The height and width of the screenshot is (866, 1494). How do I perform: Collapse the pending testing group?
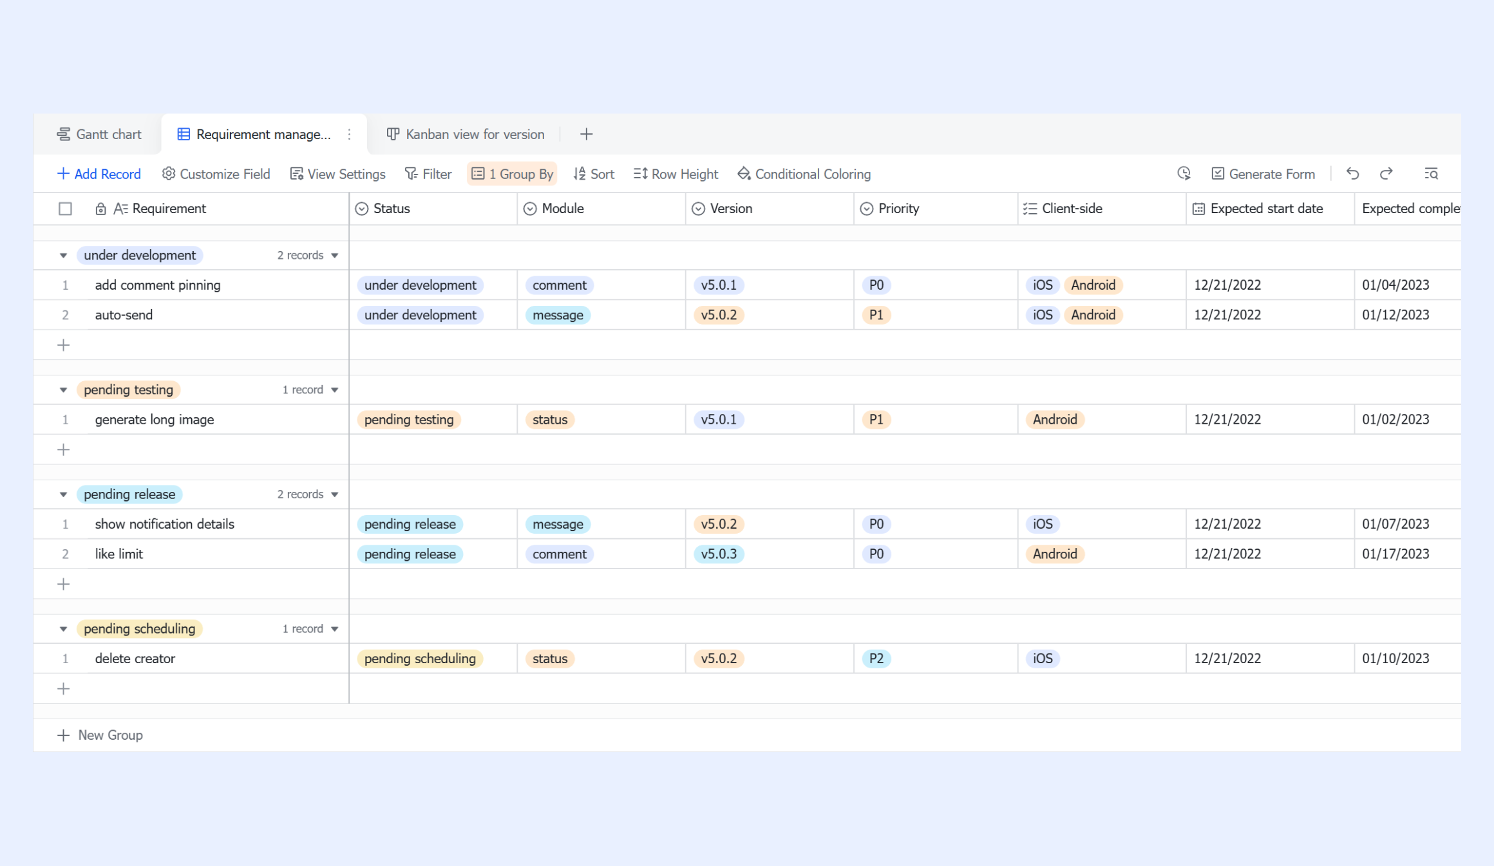[x=63, y=390]
